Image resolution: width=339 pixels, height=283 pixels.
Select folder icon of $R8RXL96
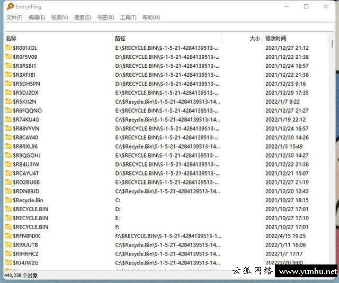pos(8,146)
